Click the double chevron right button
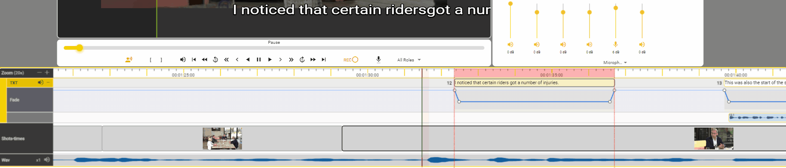Viewport: 786px width, 168px height. pos(291,60)
